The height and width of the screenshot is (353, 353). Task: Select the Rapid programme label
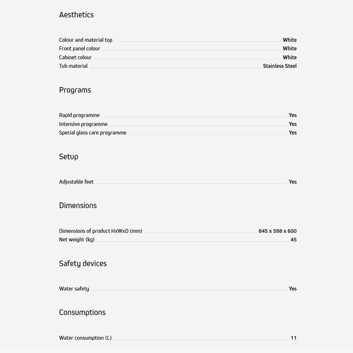tap(79, 115)
